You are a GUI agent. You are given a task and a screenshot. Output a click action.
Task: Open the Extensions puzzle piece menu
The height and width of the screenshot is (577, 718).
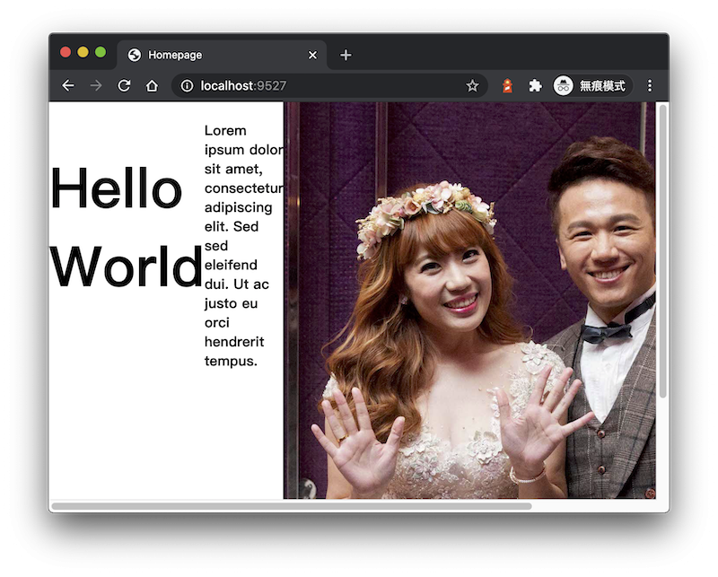click(535, 86)
